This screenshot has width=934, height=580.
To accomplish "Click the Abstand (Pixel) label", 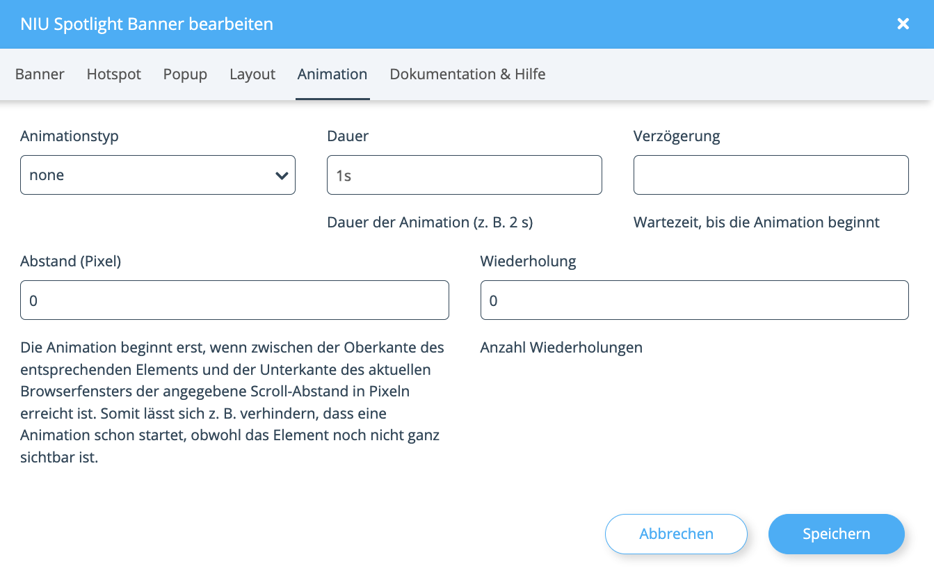I will [x=71, y=261].
